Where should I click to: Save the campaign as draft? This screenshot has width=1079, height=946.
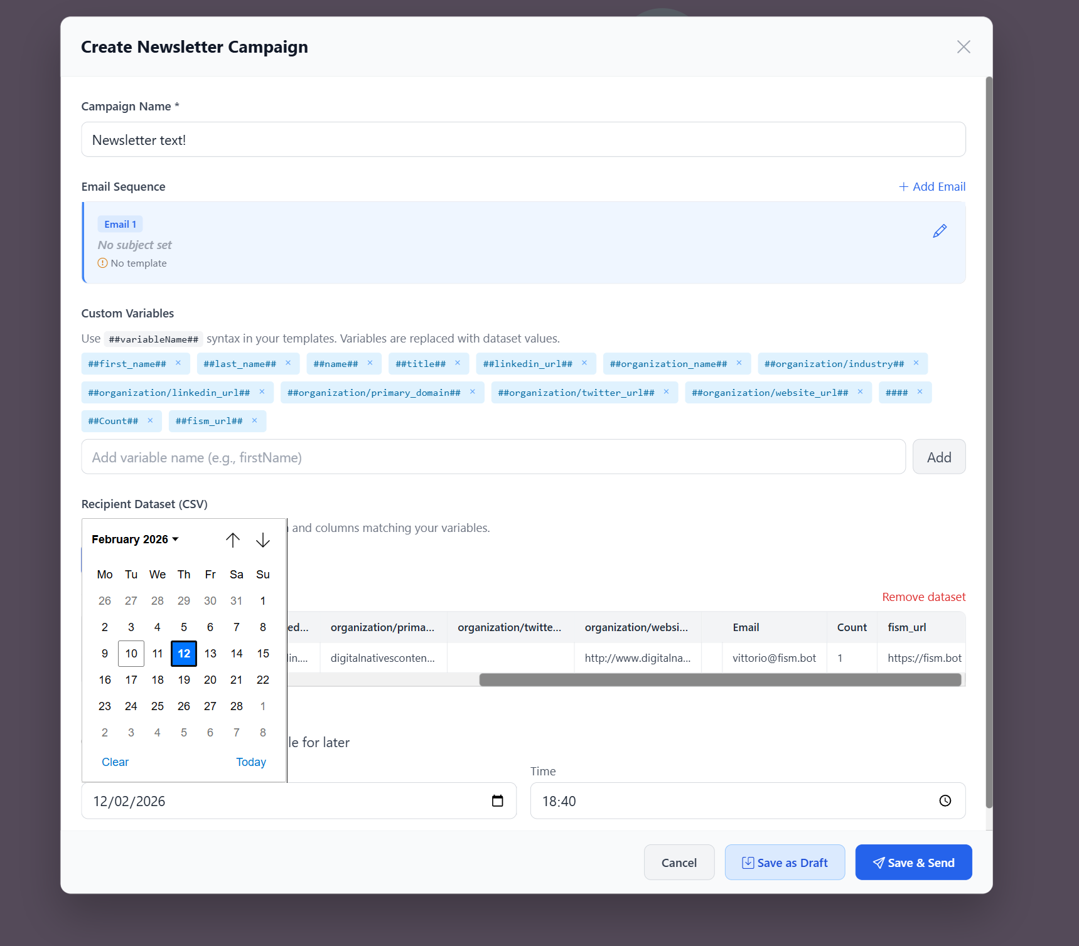click(x=785, y=862)
